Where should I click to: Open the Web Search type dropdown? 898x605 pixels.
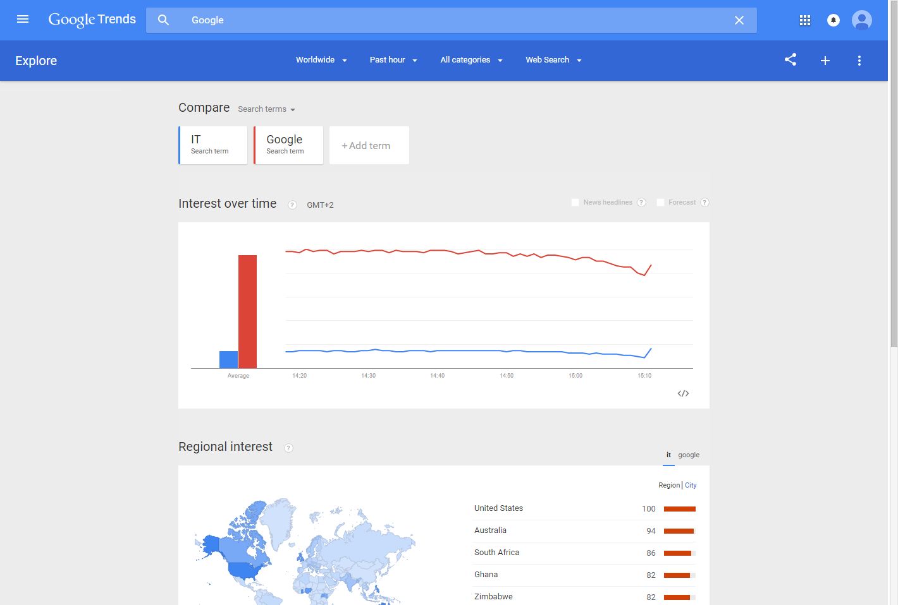[x=553, y=60]
